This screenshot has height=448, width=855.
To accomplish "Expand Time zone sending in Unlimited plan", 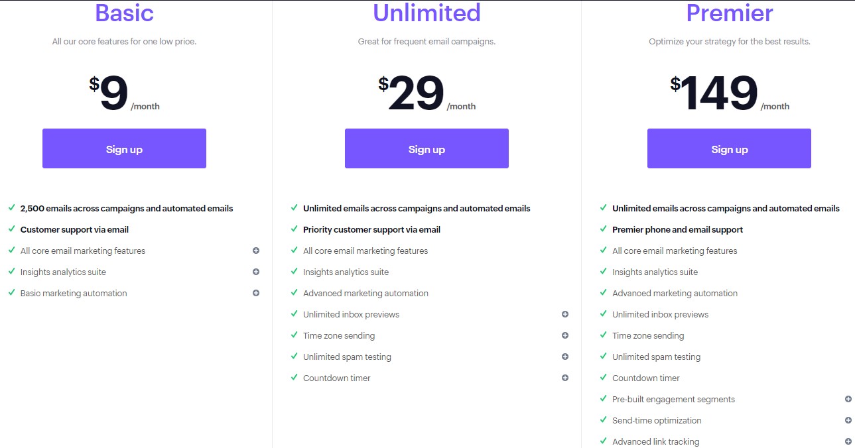I will [x=565, y=335].
